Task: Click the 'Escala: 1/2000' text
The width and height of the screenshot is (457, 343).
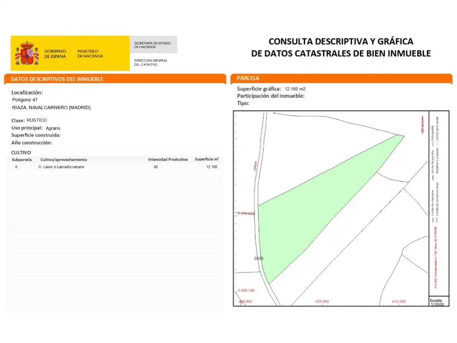Action: click(x=437, y=302)
